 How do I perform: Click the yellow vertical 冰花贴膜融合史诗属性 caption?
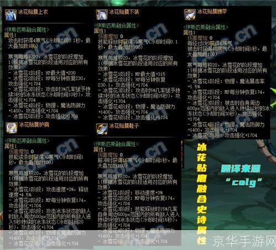click(x=201, y=194)
